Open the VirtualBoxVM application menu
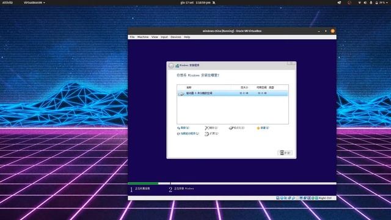 pos(34,2)
